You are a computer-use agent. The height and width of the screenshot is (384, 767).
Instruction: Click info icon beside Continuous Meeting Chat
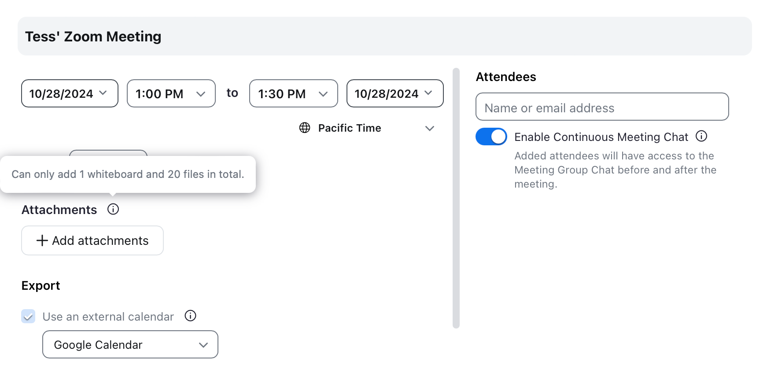(x=701, y=137)
